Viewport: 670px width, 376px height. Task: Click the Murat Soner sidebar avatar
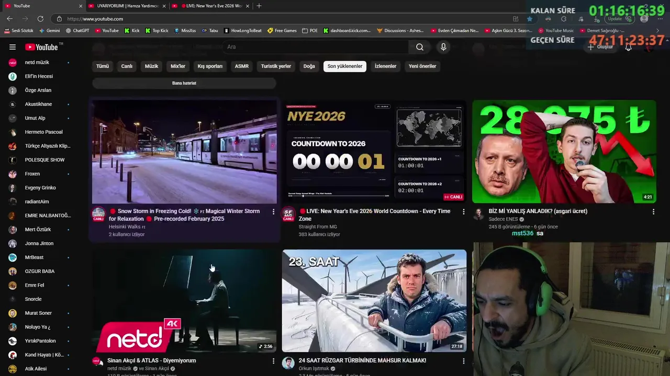[13, 313]
